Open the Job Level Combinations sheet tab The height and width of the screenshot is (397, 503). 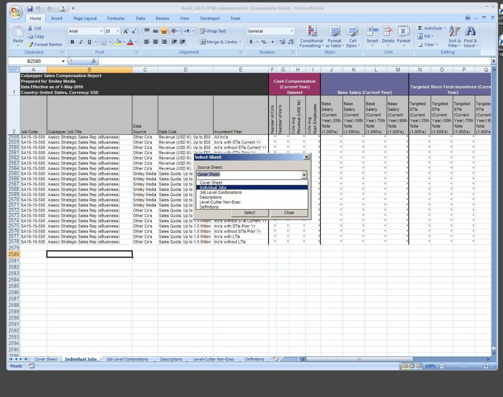(x=127, y=359)
